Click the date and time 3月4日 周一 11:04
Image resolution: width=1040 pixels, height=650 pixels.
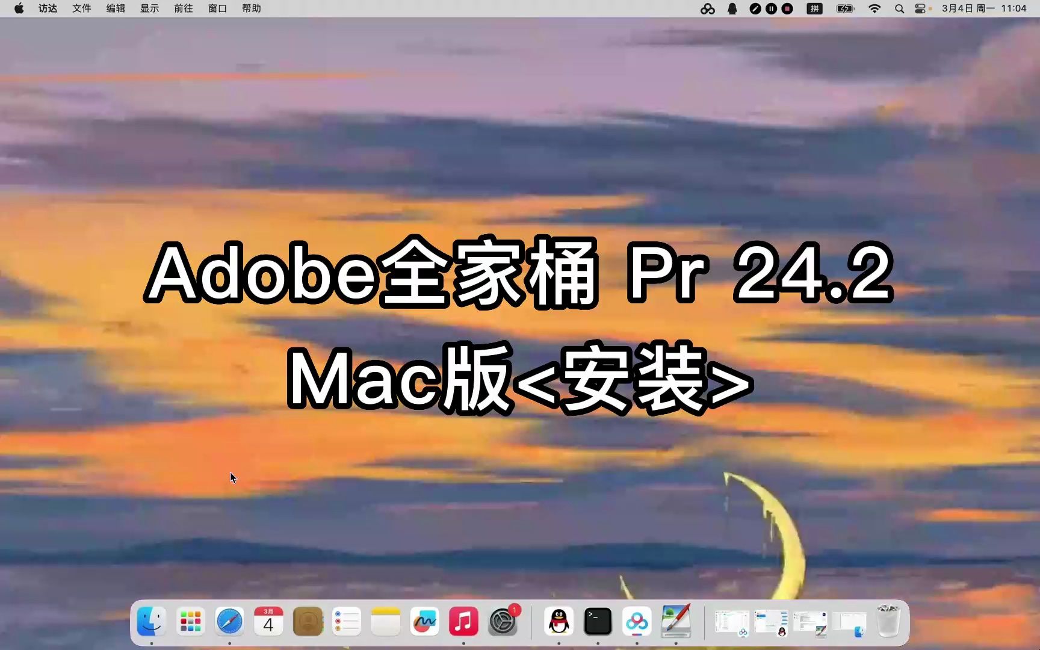coord(984,8)
